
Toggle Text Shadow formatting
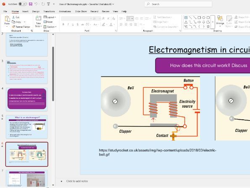[x=77, y=24]
